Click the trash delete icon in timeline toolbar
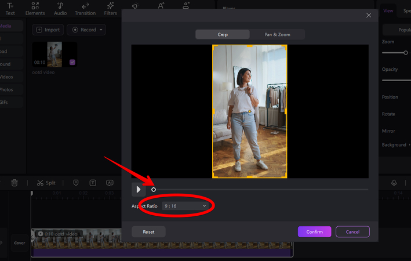 click(14, 183)
